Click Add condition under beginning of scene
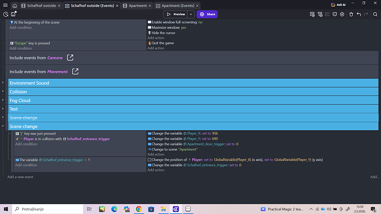This screenshot has height=214, width=381. click(20, 28)
